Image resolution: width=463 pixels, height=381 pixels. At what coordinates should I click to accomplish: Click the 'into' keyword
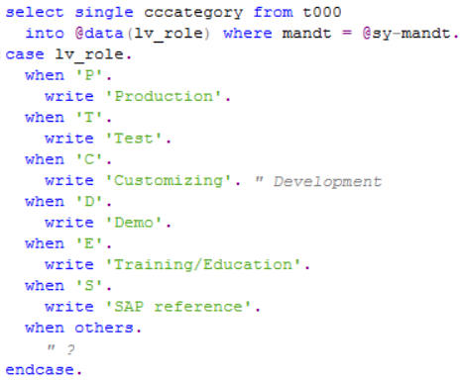pos(45,34)
